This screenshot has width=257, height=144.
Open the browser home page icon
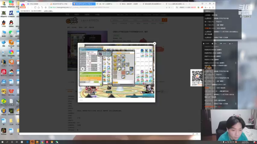pos(39,7)
